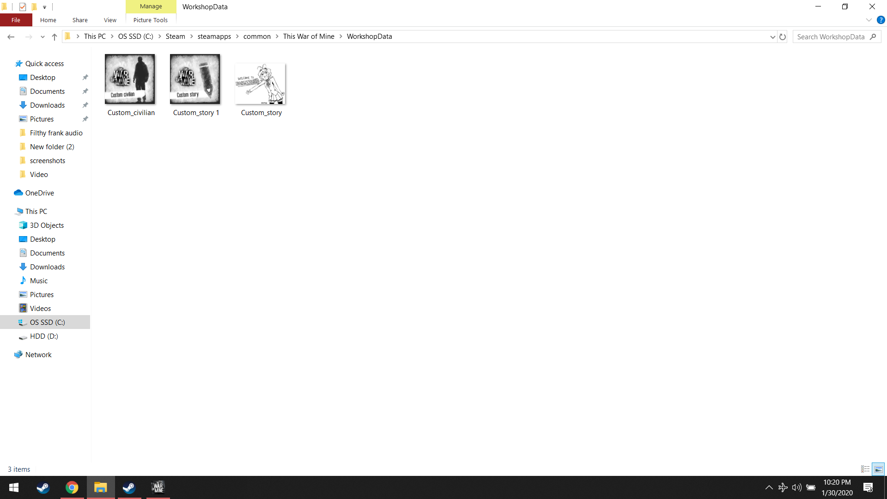Image resolution: width=887 pixels, height=499 pixels.
Task: Open 3D Objects under This PC
Action: (x=47, y=225)
